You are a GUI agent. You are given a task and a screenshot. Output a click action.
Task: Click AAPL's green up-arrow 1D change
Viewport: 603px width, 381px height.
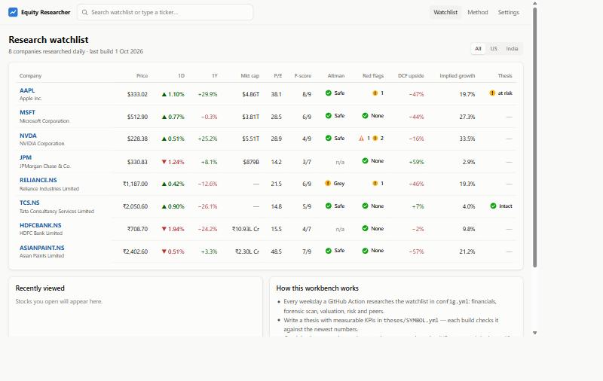[173, 94]
